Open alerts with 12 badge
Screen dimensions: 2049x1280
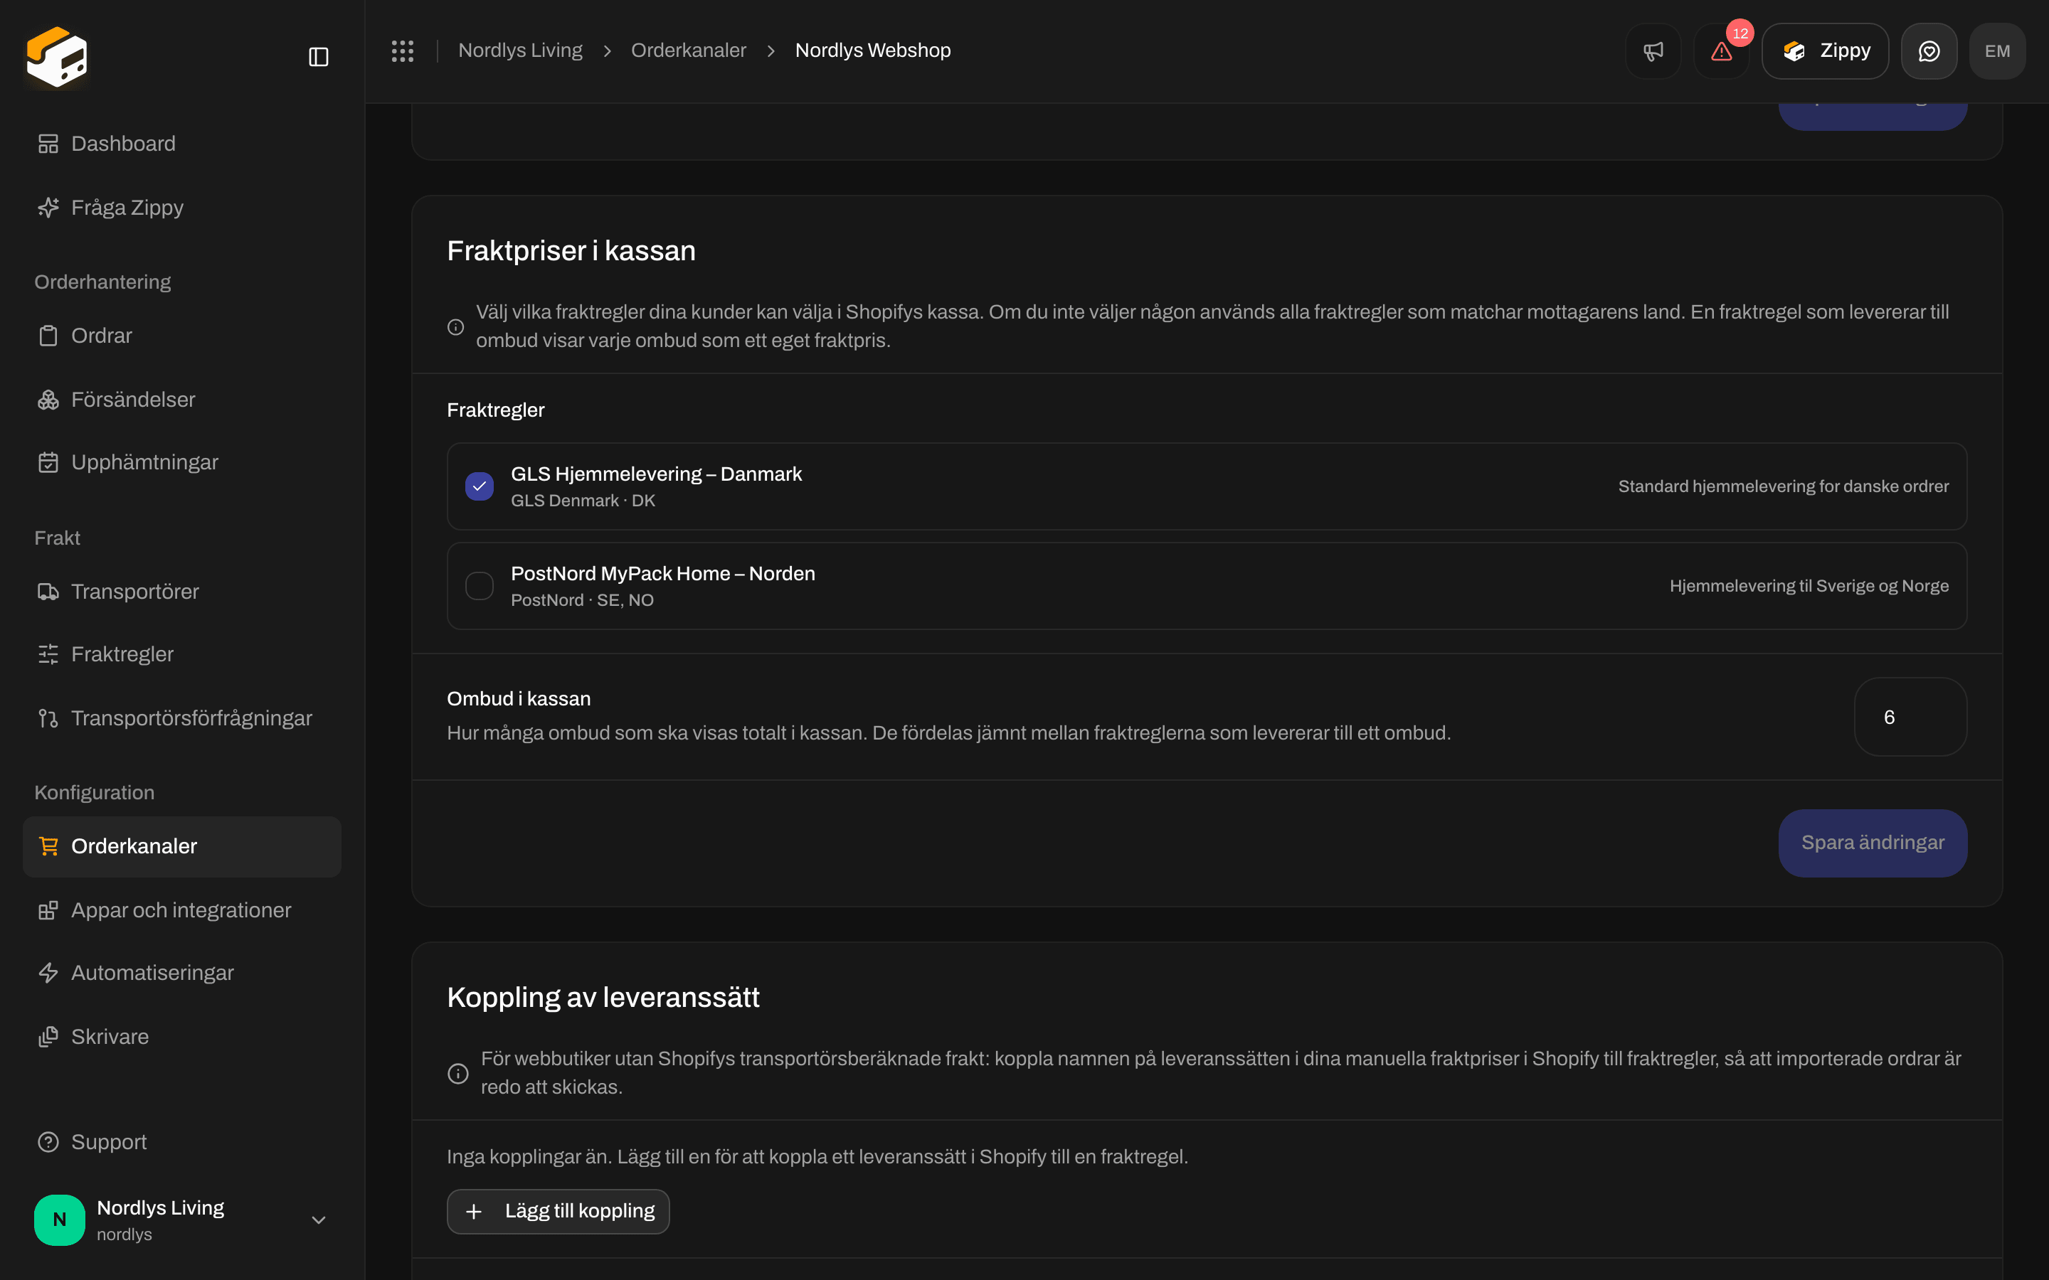(1721, 50)
